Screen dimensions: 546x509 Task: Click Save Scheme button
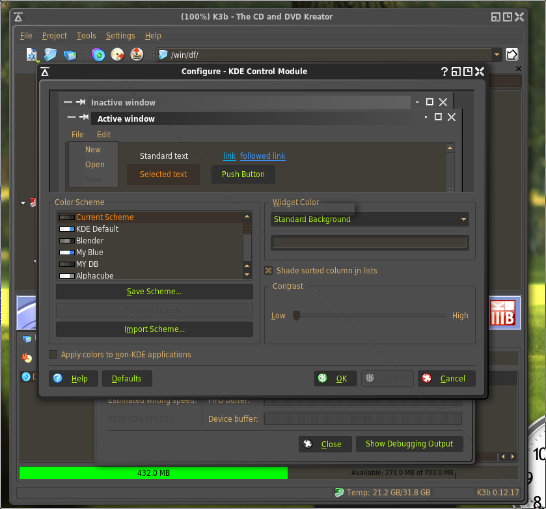pyautogui.click(x=154, y=292)
